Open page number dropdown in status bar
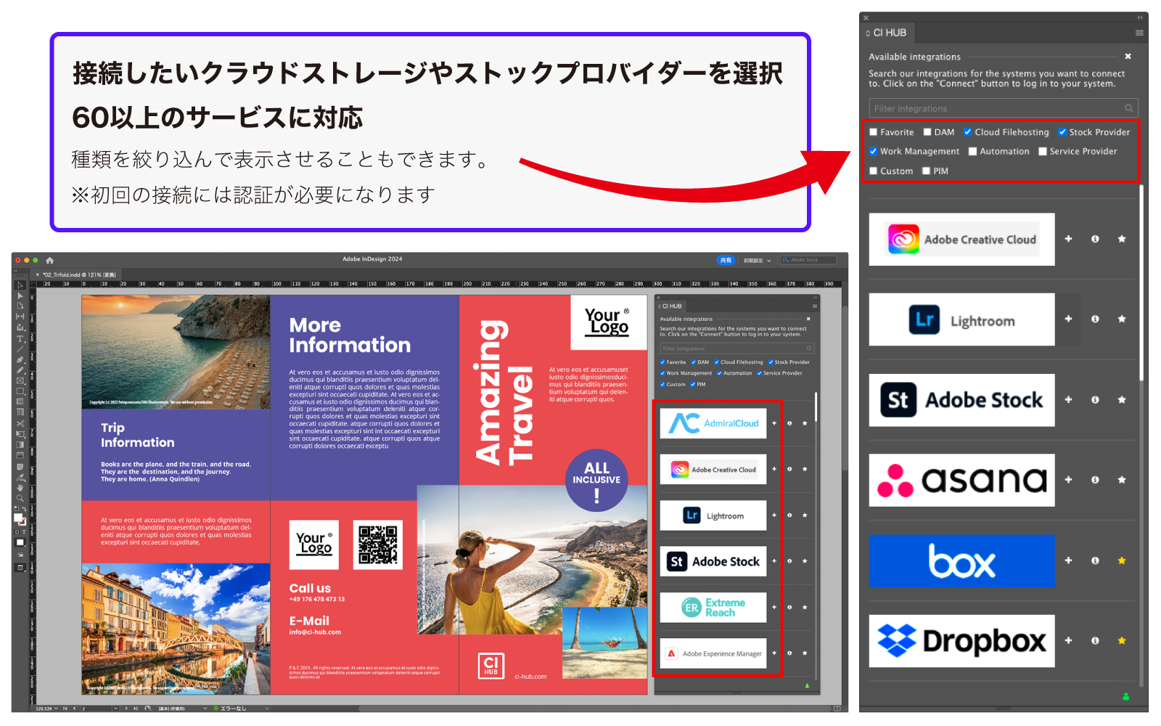The image size is (1161, 726). [x=116, y=709]
